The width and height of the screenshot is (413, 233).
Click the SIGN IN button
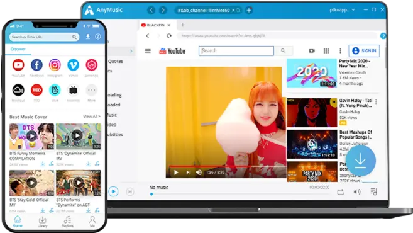pos(364,50)
